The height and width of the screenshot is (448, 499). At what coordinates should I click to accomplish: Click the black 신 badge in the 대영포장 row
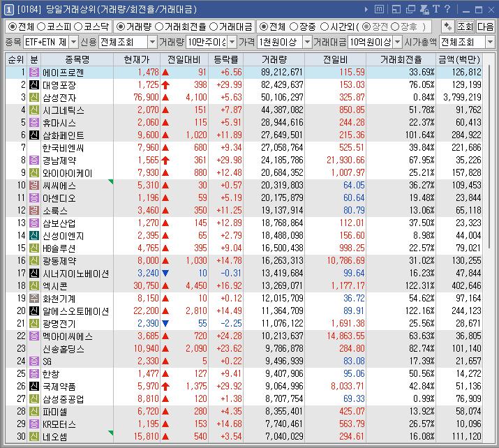click(34, 84)
